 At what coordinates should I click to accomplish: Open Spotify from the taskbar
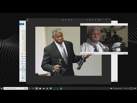coord(61,88)
